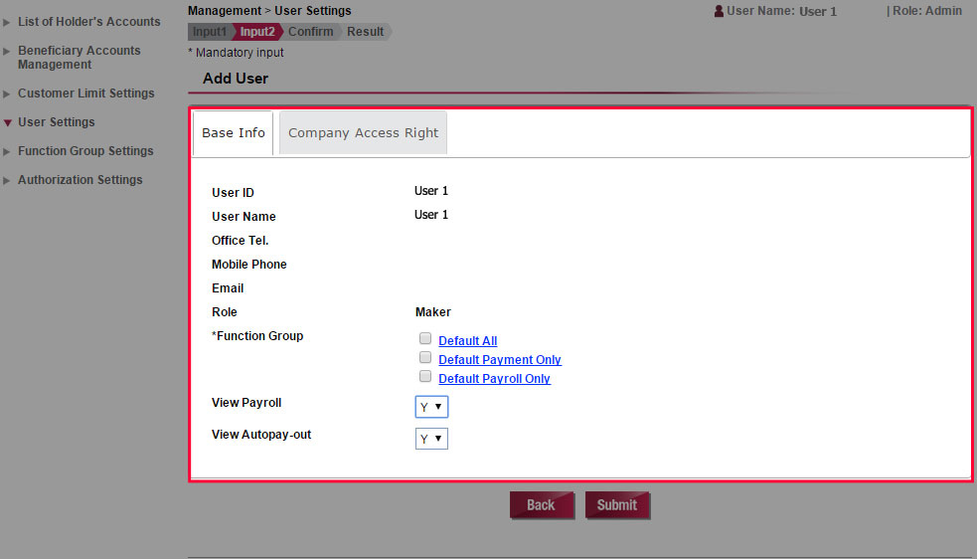The width and height of the screenshot is (977, 559).
Task: Open the View Autopay-out dropdown
Action: pos(431,439)
